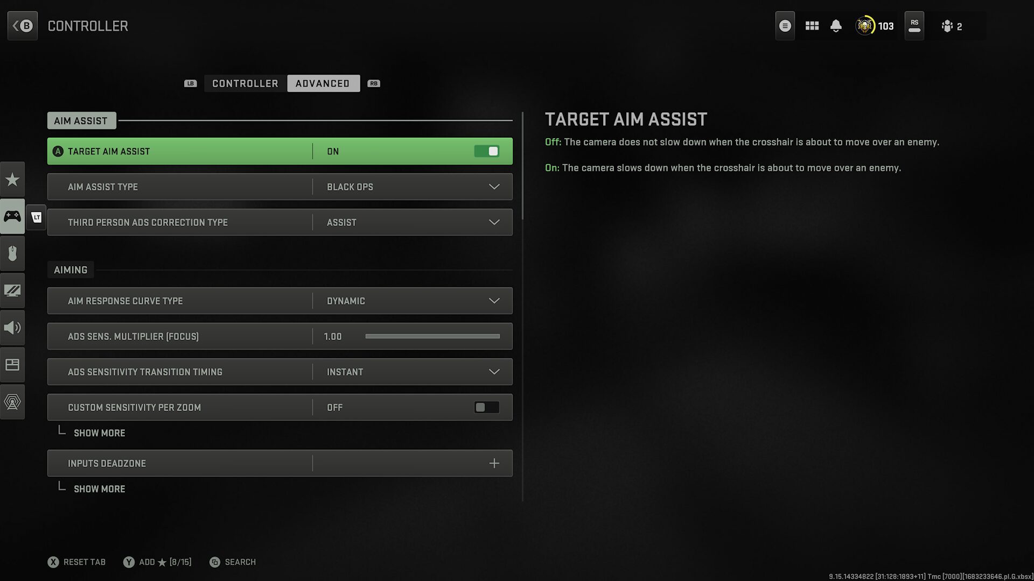Open the Graphics display settings icon

pos(12,290)
